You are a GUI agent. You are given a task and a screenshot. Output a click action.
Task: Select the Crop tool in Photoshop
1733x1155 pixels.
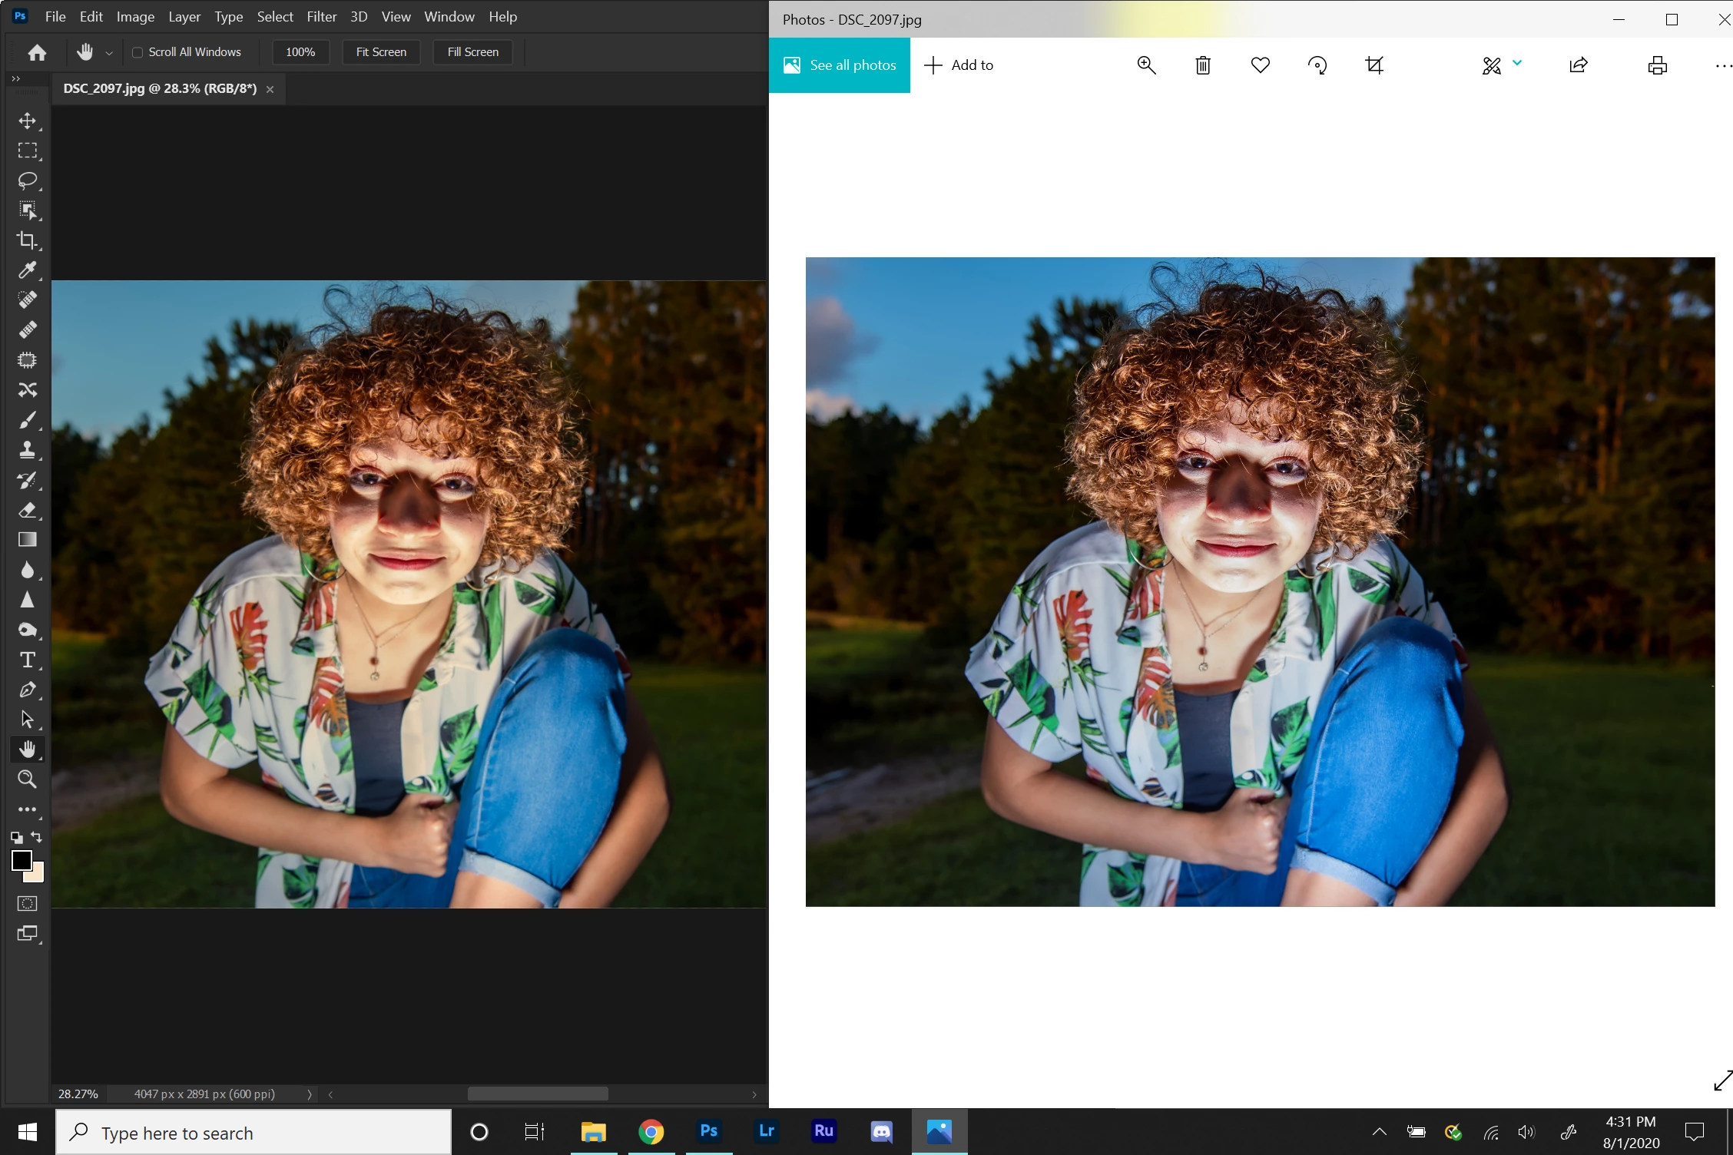pyautogui.click(x=28, y=240)
